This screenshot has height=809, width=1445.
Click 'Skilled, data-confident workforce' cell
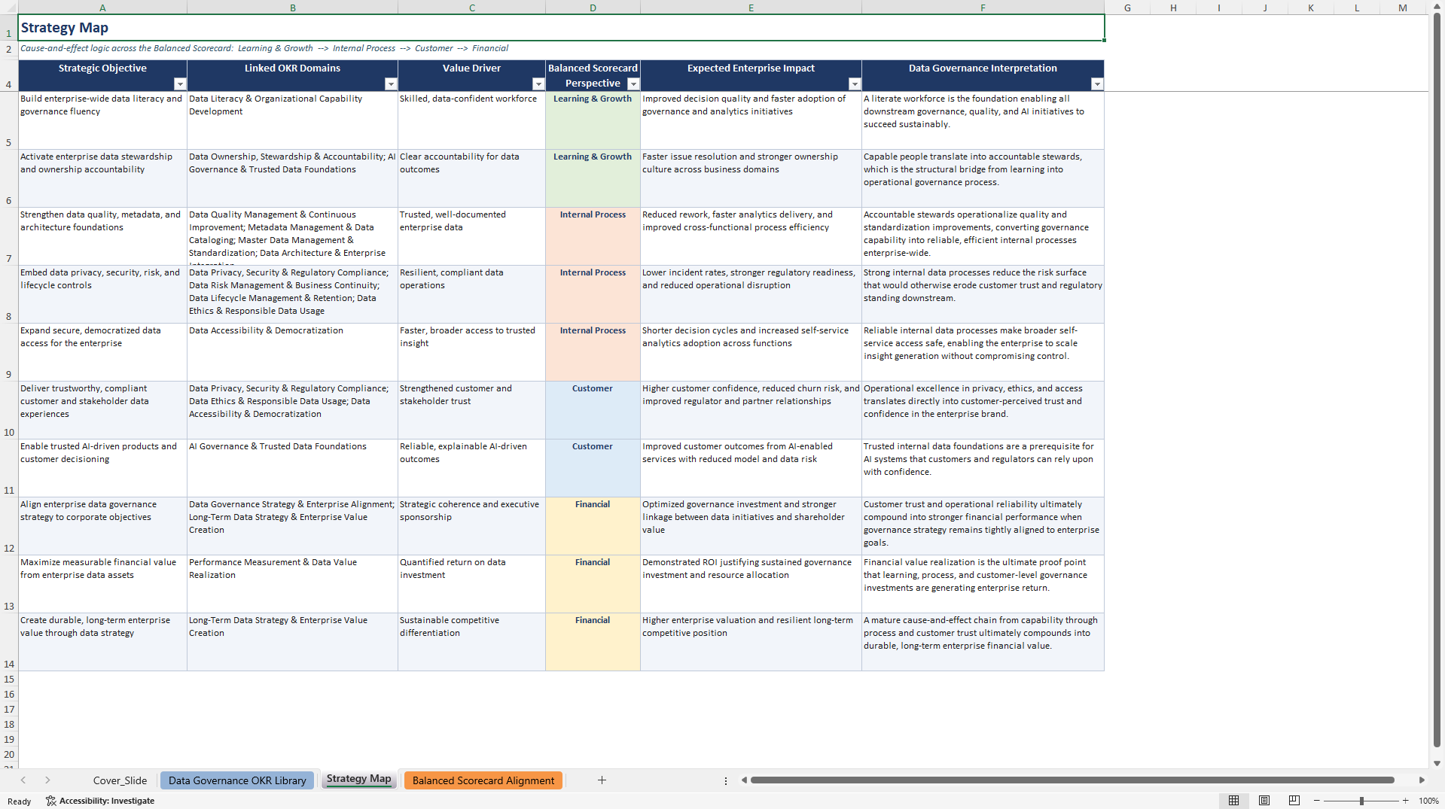click(471, 120)
